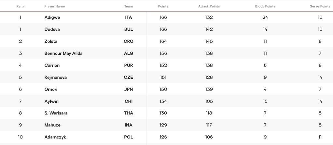Sort by Team column header

pyautogui.click(x=129, y=6)
